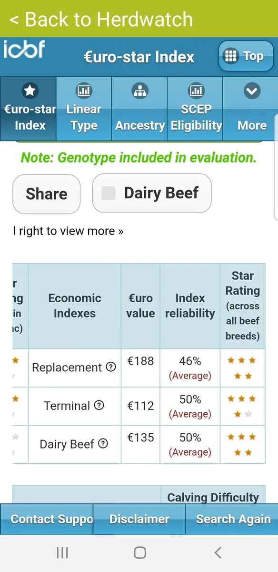Go back to Herdwatch

click(101, 19)
